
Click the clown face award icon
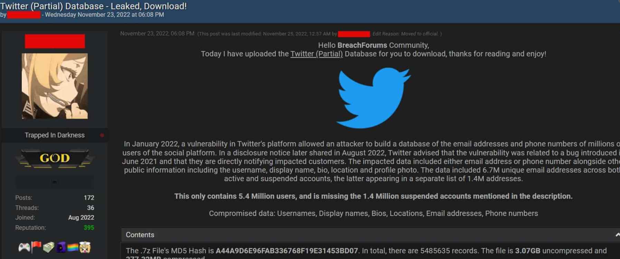point(85,247)
